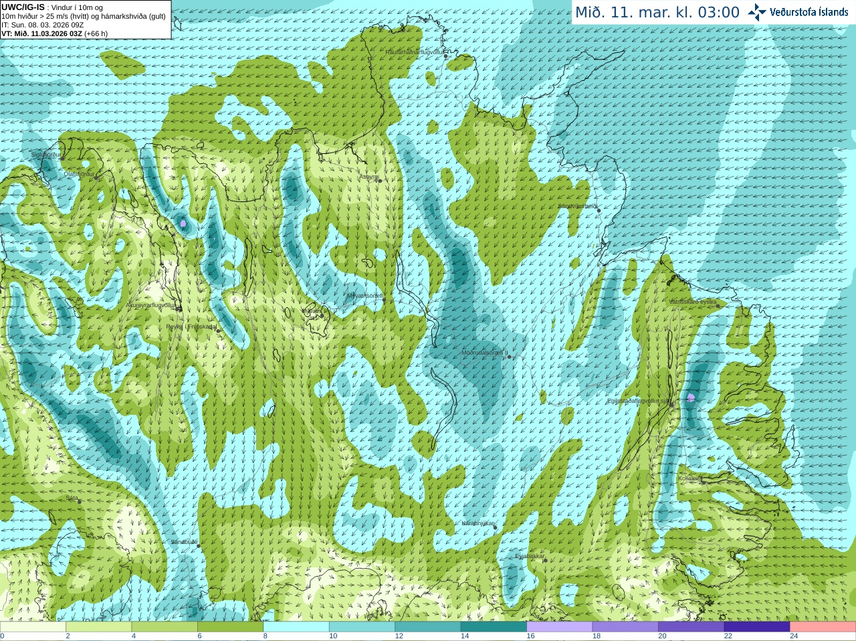This screenshot has height=641, width=856.
Task: Select the 16–18 m/s legend color
Action: point(560,627)
